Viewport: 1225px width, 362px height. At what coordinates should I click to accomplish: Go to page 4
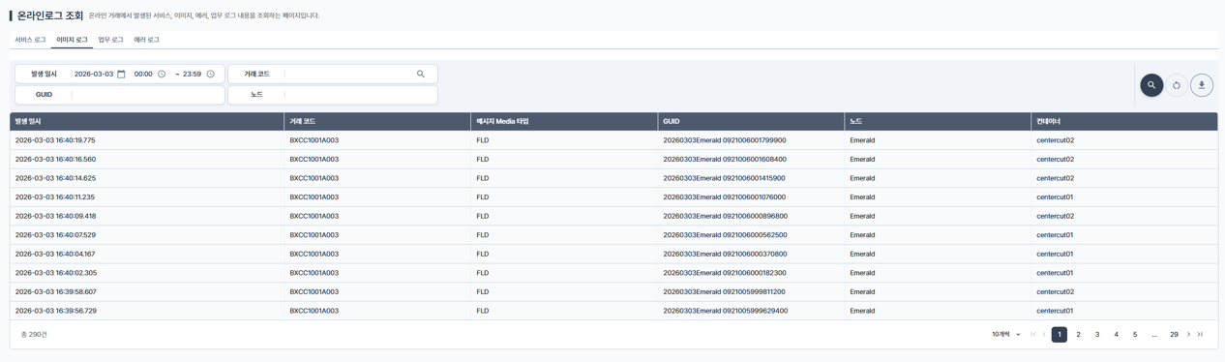tap(1117, 335)
